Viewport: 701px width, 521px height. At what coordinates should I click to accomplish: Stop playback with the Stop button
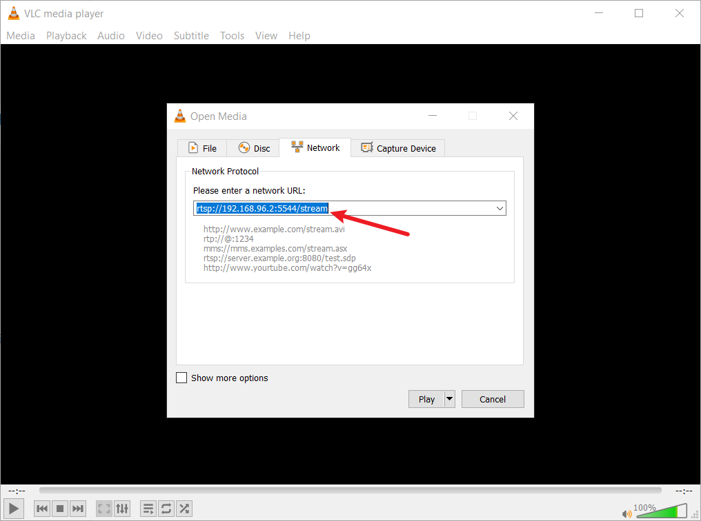pos(60,509)
